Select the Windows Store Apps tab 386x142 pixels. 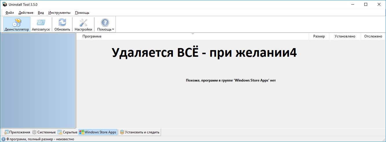point(98,132)
